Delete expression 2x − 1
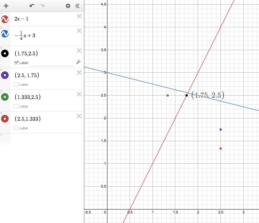The width and height of the screenshot is (259, 223). click(79, 16)
